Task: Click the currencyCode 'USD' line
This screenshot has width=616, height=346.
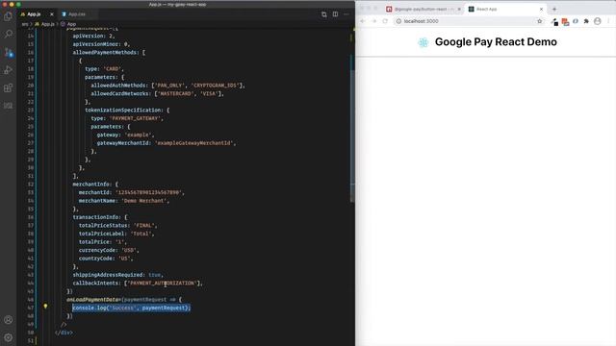Action: pos(109,250)
